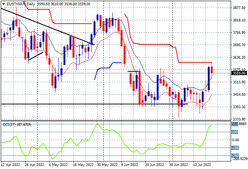Screen dimensions: 248x169
Task: Click the 9 Jun 2022 date label
Action: 130,165
